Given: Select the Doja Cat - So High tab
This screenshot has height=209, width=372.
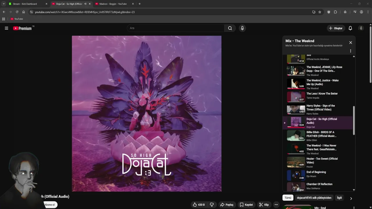Looking at the screenshot, I should click(69, 4).
